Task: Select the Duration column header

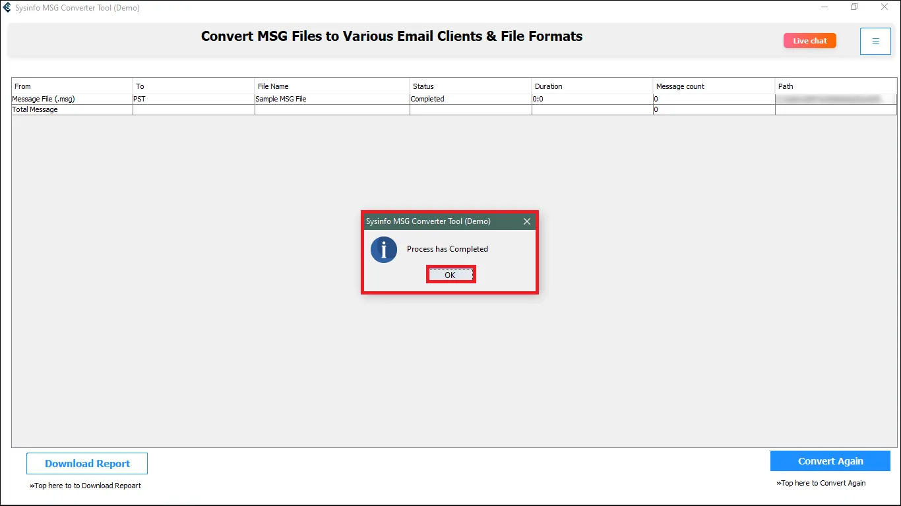Action: [592, 86]
